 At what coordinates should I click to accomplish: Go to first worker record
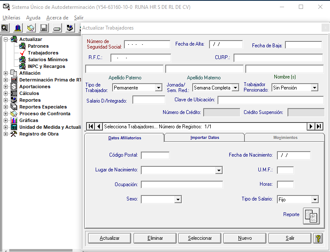(91, 126)
